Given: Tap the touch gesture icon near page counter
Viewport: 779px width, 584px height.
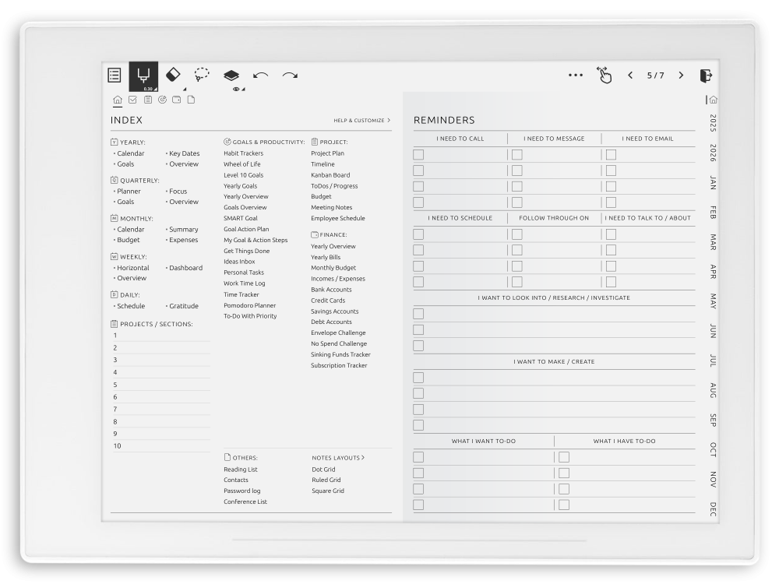Looking at the screenshot, I should [604, 74].
